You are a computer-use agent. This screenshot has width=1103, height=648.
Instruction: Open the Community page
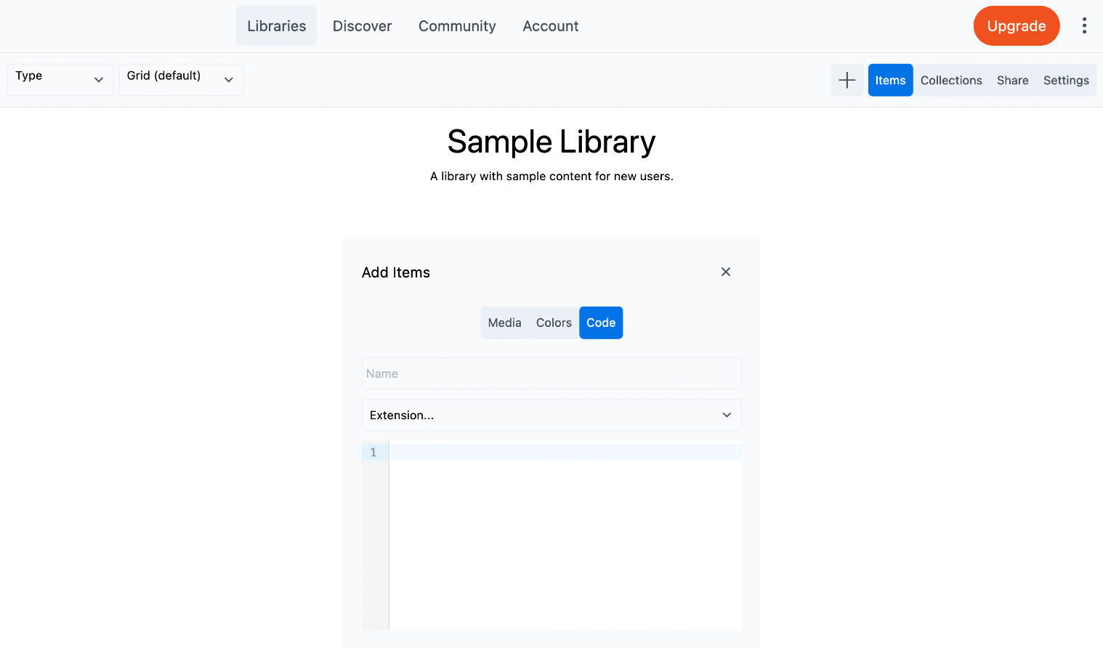pos(456,25)
